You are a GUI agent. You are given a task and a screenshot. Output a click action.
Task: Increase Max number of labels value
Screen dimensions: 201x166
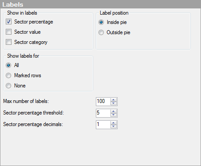click(114, 100)
